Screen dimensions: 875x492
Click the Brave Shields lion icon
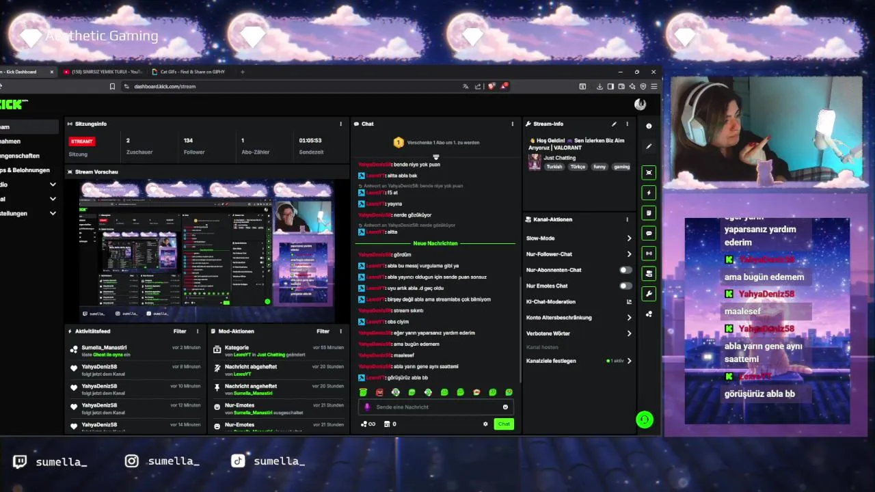(492, 86)
